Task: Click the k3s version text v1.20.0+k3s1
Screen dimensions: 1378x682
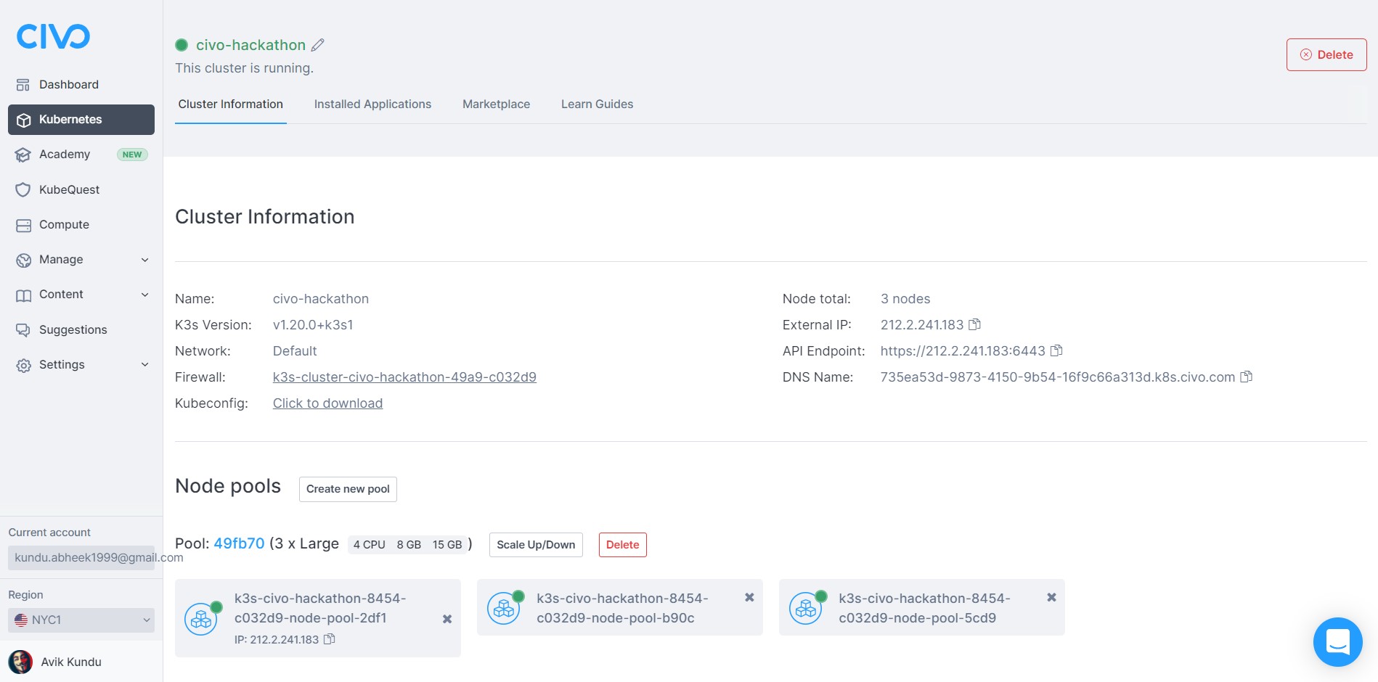Action: tap(313, 325)
